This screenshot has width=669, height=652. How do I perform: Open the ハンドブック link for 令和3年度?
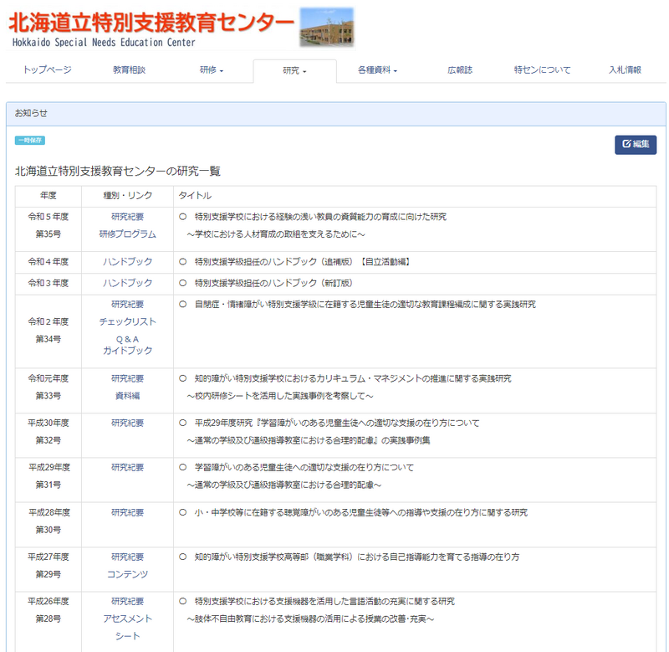128,283
